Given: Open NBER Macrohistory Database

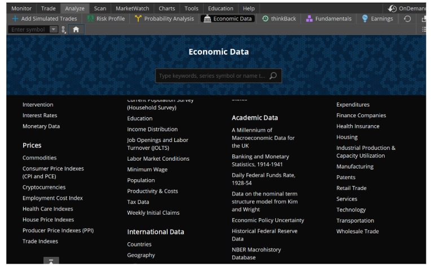Looking at the screenshot, I should (256, 254).
